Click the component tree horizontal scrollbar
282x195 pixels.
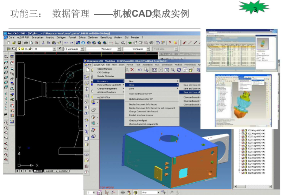click(x=253, y=187)
